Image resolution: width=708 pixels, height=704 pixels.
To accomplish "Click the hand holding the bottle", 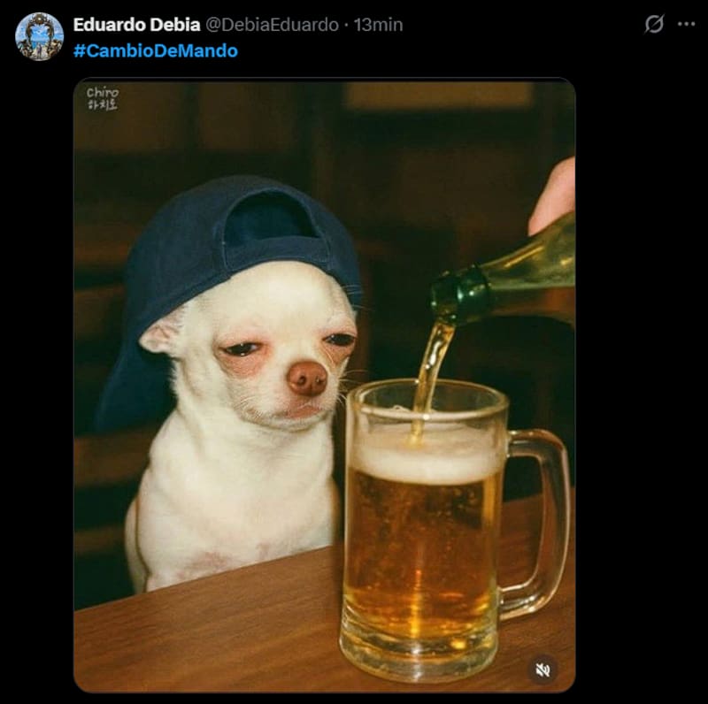I will 553,195.
